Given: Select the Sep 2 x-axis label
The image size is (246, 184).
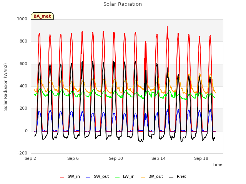Looking at the screenshot, I should pos(30,158).
